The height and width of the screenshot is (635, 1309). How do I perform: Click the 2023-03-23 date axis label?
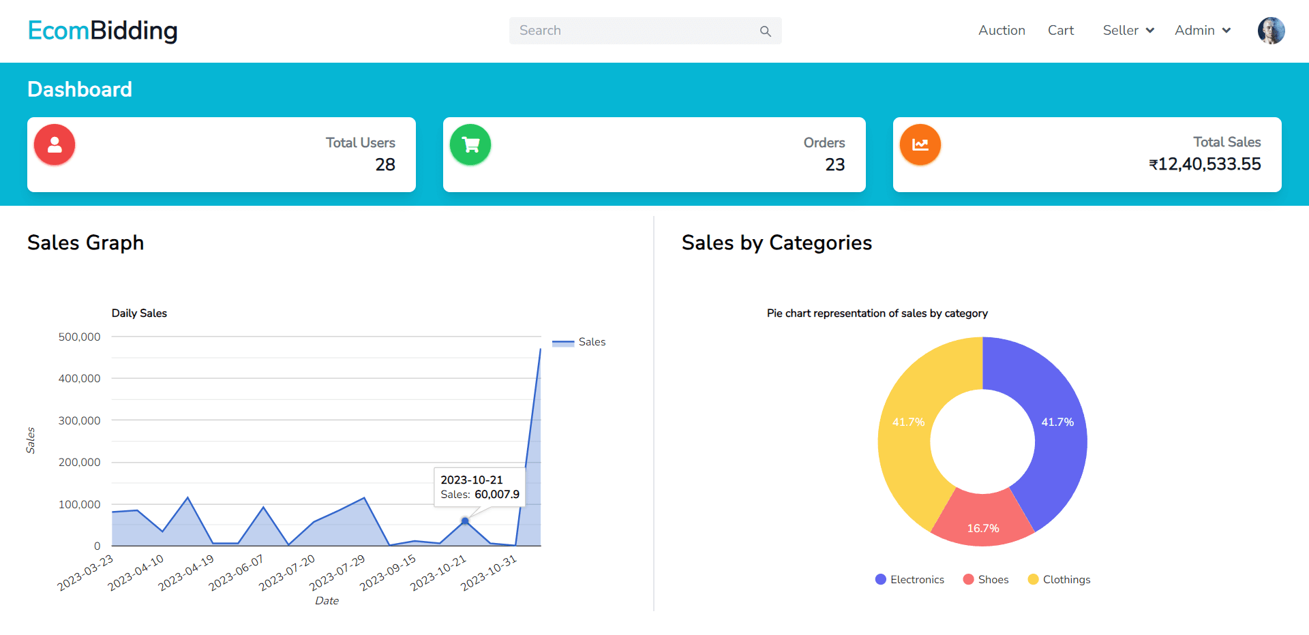(x=85, y=572)
